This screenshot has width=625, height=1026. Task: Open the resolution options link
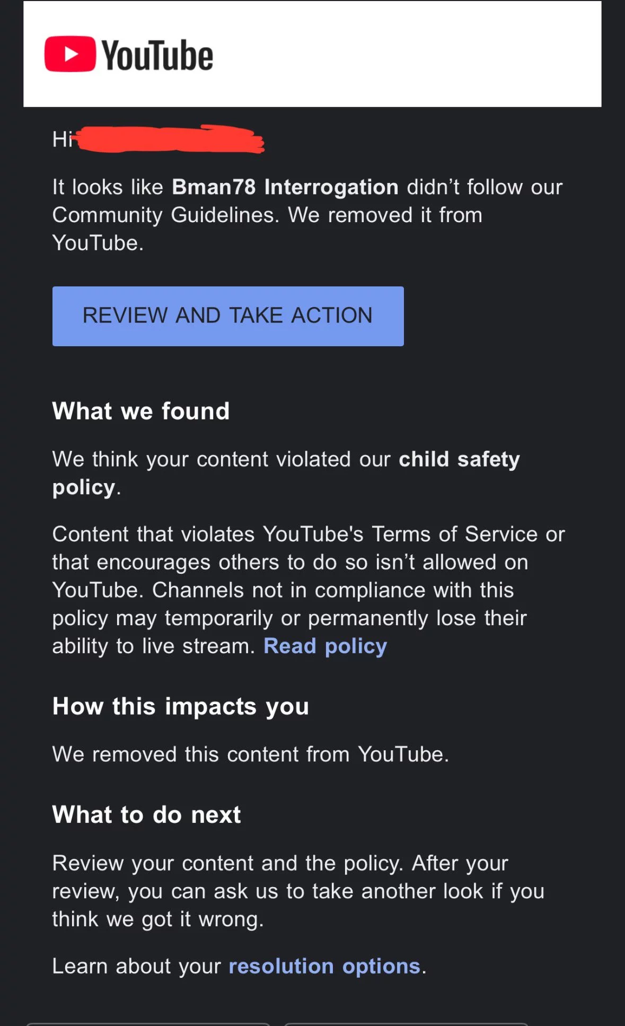[324, 966]
